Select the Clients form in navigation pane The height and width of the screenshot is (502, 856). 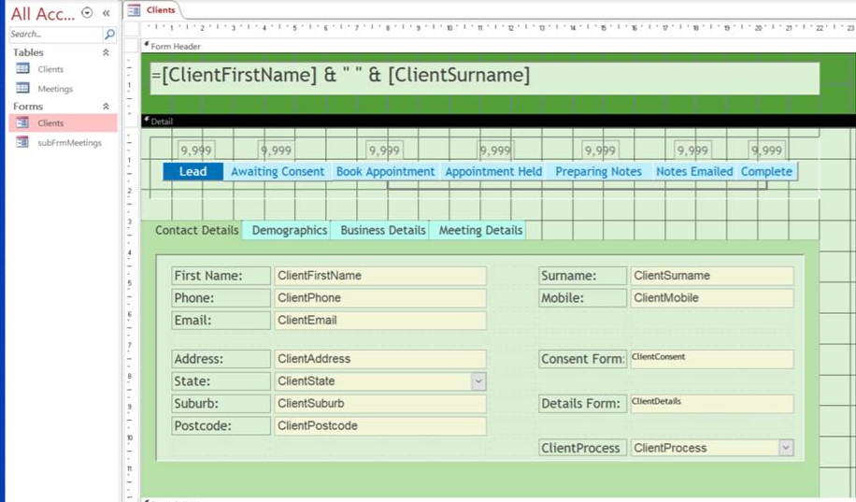pyautogui.click(x=64, y=122)
